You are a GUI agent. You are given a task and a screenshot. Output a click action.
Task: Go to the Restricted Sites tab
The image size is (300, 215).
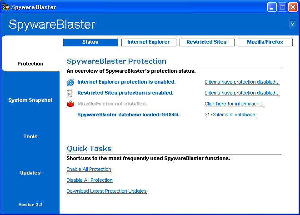[x=207, y=42]
